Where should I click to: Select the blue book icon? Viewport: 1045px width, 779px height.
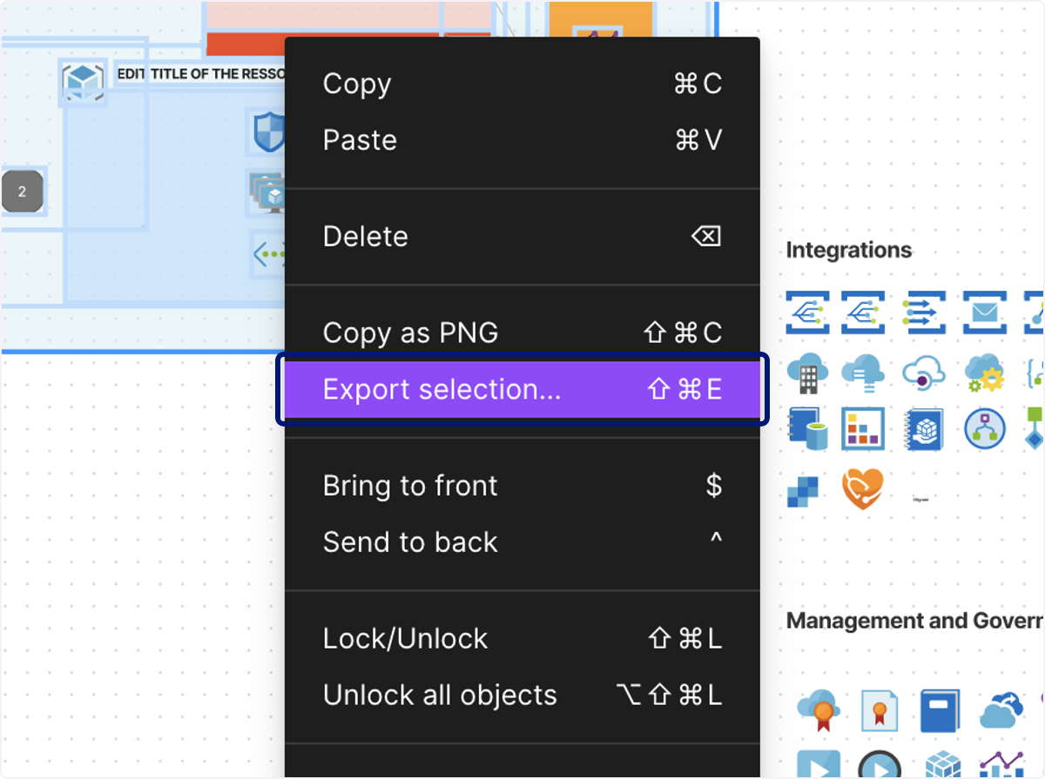[939, 710]
